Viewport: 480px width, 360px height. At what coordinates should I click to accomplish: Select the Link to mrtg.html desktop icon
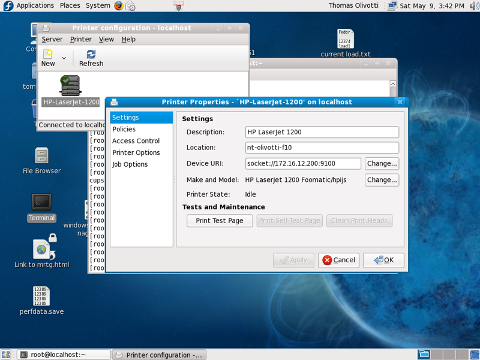tap(42, 251)
